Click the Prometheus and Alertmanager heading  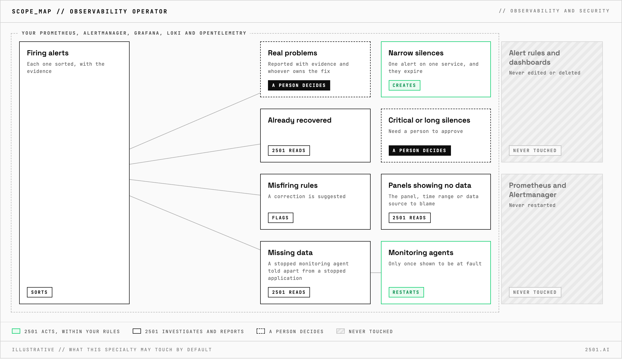tap(538, 190)
